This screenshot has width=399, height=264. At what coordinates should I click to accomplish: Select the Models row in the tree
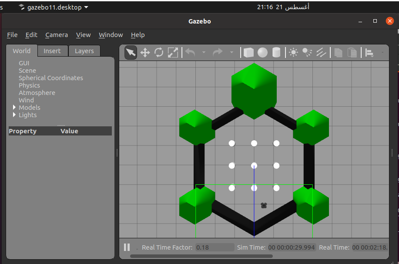point(30,108)
